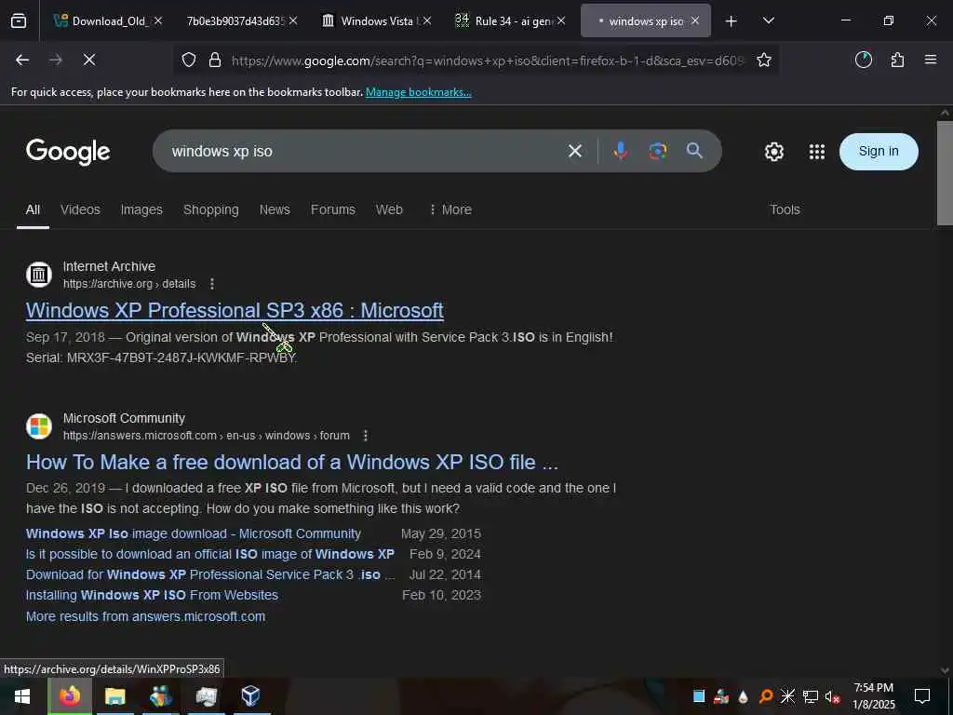Go back using the back arrow
953x715 pixels.
click(x=22, y=60)
